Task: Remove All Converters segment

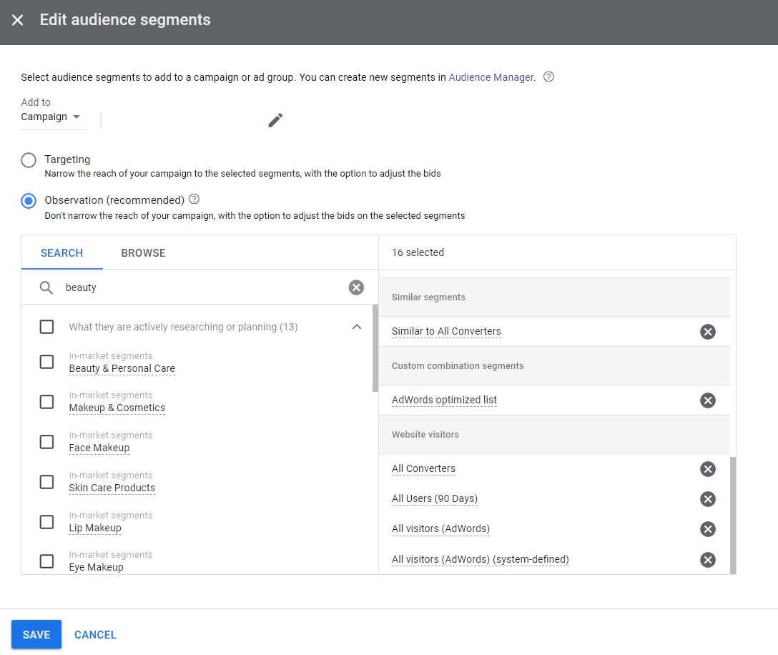Action: click(x=707, y=469)
